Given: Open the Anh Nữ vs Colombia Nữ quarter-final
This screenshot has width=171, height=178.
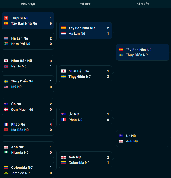Looking at the screenshot, I should (85, 160).
